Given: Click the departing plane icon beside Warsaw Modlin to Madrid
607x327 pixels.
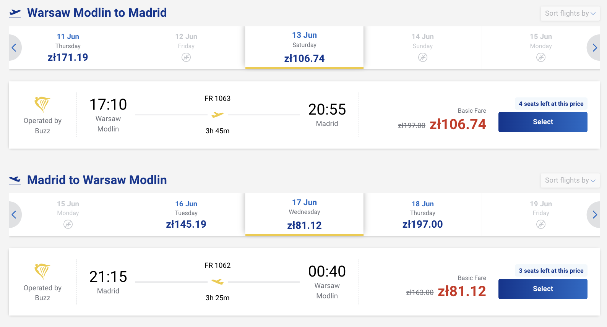Looking at the screenshot, I should pyautogui.click(x=15, y=13).
